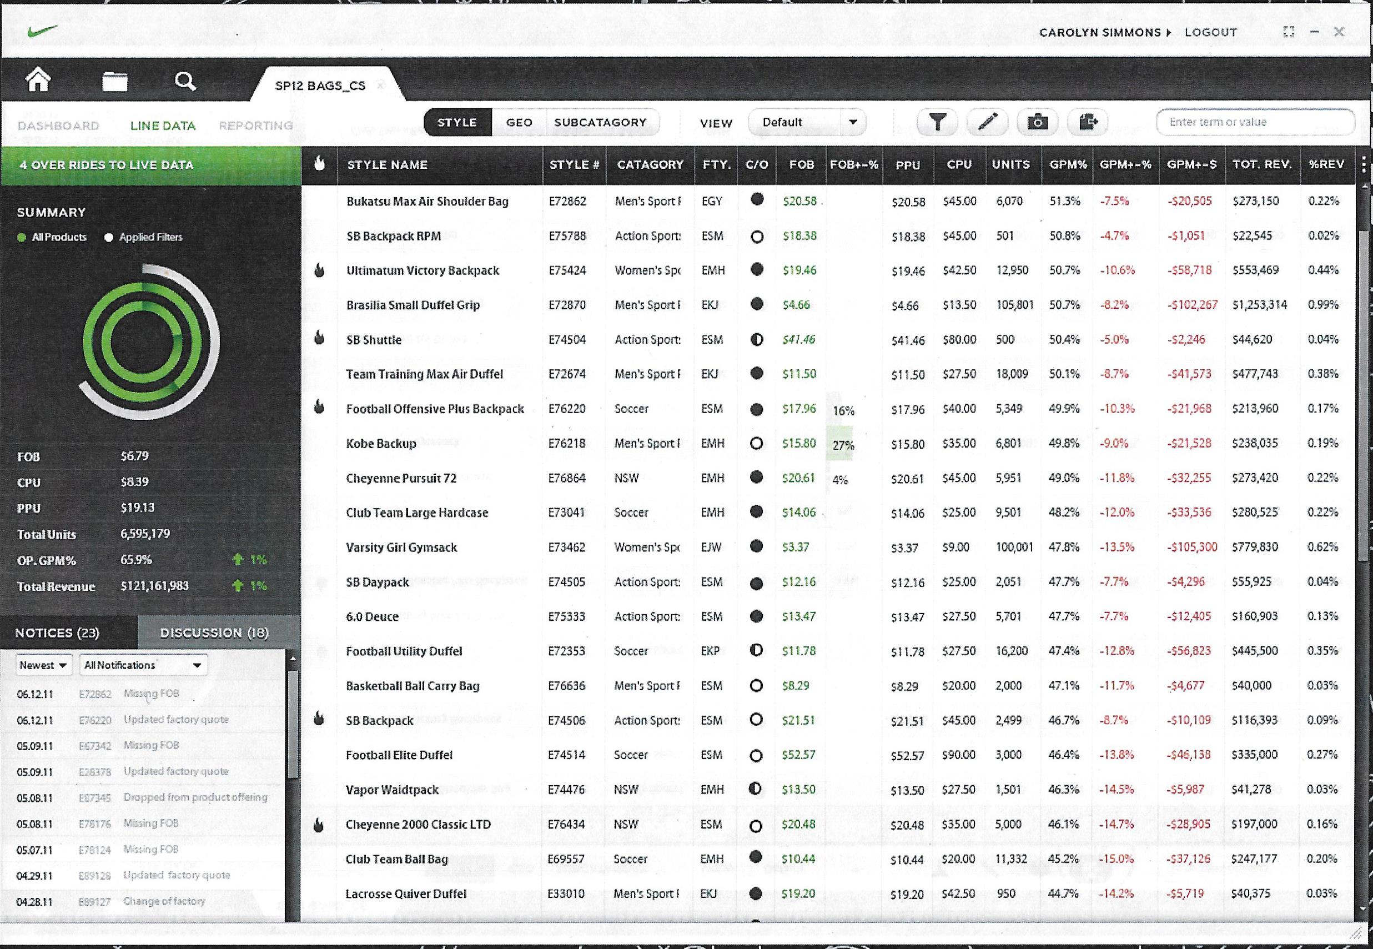Select the Applied Filters radio option
1373x949 pixels.
[109, 237]
